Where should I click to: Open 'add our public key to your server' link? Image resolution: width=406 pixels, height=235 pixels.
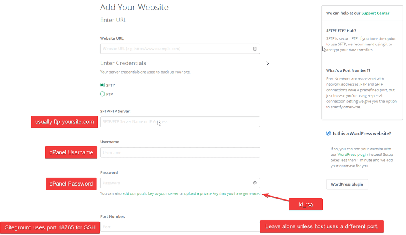point(150,194)
